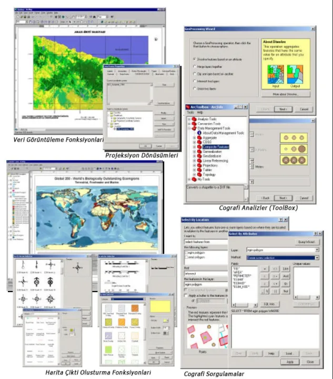The width and height of the screenshot is (333, 379).
Task: Select the green fill symbol swatch
Action: (109, 350)
